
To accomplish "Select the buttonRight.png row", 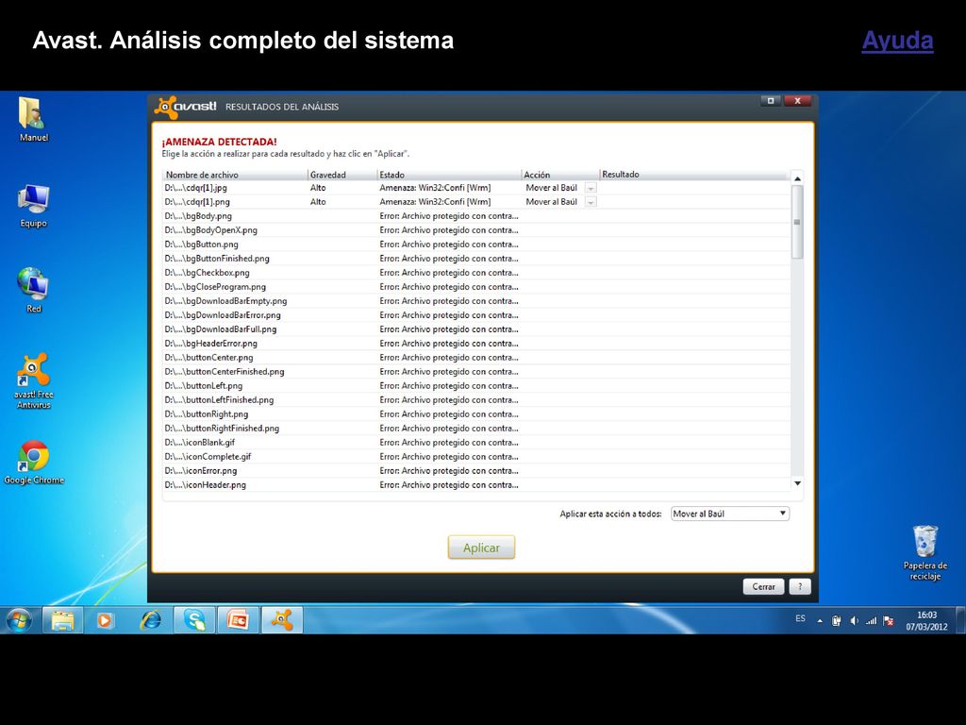I will (x=476, y=415).
